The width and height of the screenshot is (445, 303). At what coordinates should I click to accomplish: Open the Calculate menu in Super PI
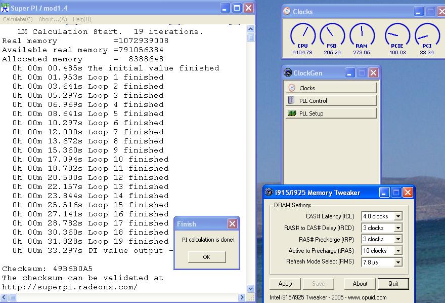(18, 19)
